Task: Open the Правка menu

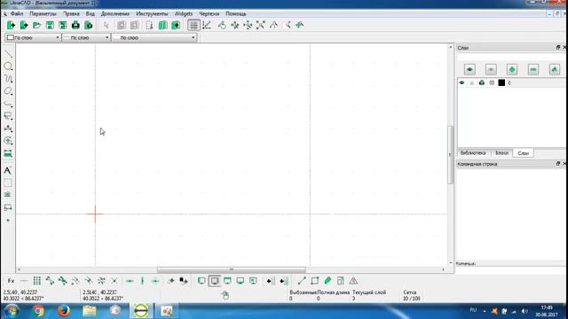Action: point(71,14)
